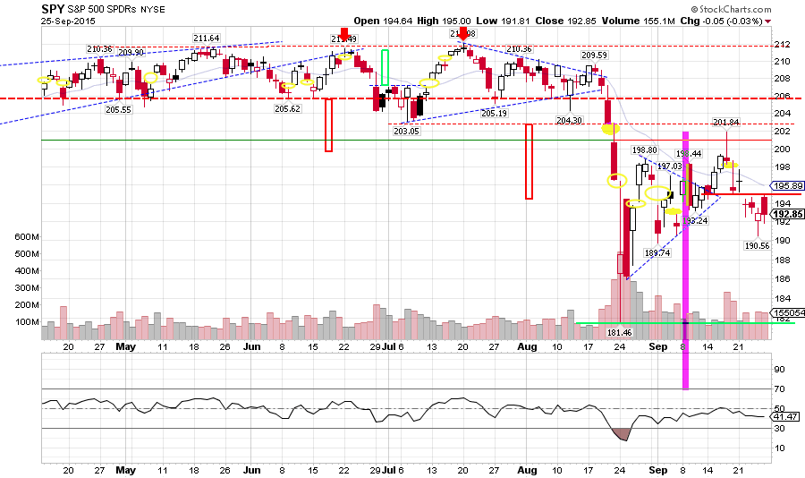Click the Close 192.85 header value
805x478 pixels.
(565, 21)
